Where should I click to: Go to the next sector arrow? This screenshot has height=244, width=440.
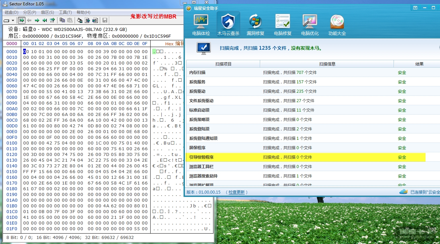point(37,21)
